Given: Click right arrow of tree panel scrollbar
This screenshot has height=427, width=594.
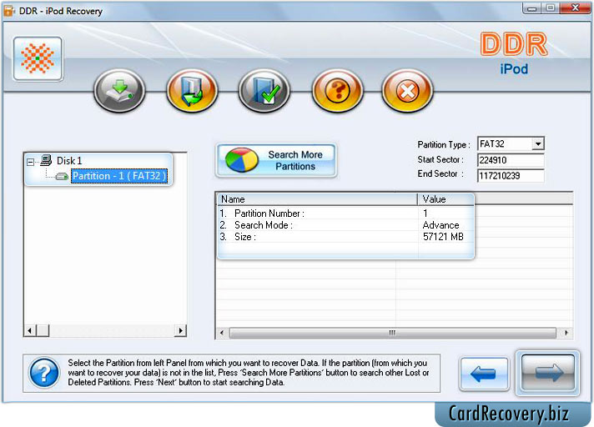Looking at the screenshot, I should coord(180,330).
